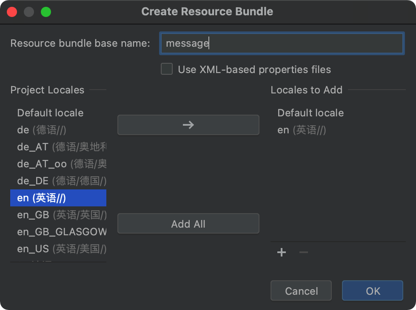The height and width of the screenshot is (310, 416).
Task: Select the de_DE locale row
Action: pos(58,181)
